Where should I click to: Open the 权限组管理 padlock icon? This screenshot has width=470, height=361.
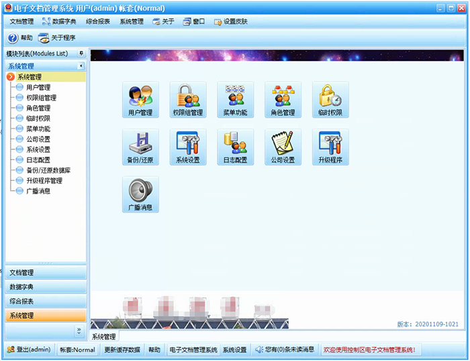click(x=187, y=99)
